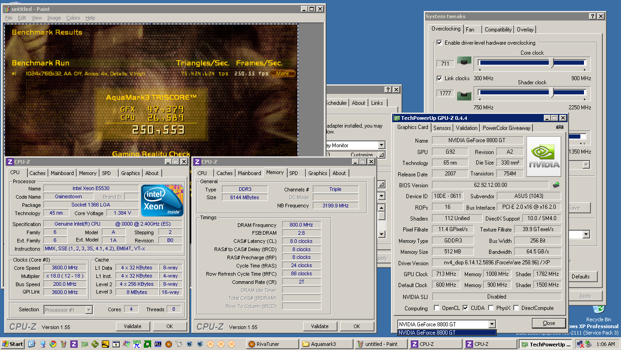Toggle the OpenCL checkbox in GPU-Z
The image size is (621, 350).
[x=437, y=308]
